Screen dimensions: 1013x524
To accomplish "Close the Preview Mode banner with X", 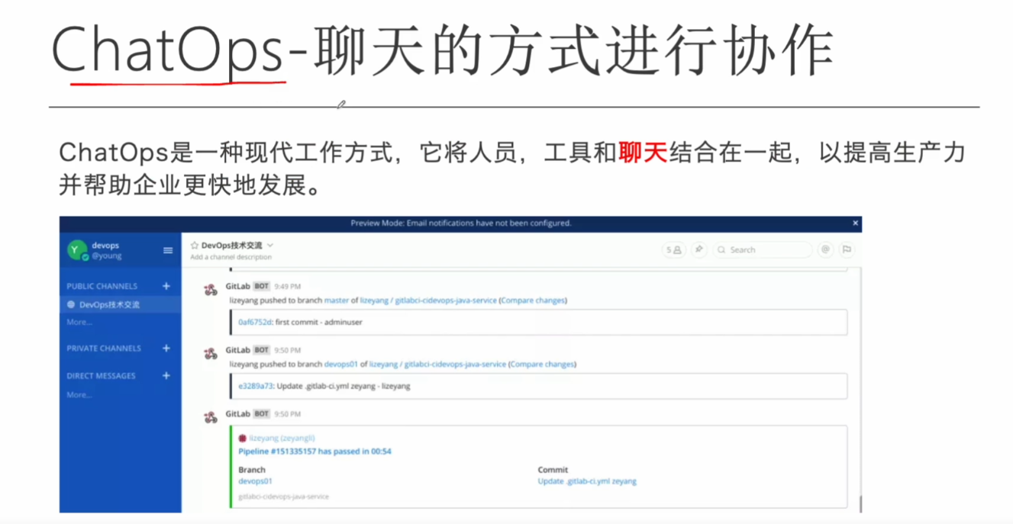I will [855, 223].
